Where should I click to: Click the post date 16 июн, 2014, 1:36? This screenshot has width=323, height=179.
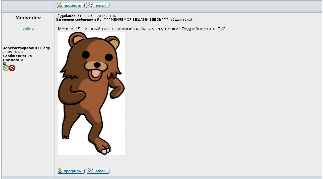pos(99,16)
